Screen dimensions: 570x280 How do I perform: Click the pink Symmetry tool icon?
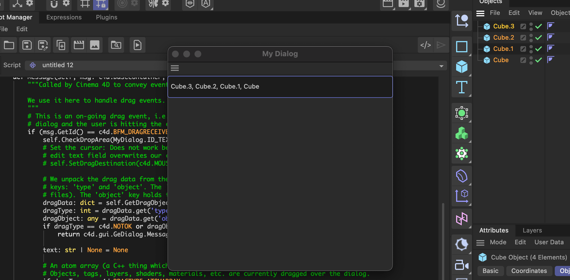pos(462,219)
